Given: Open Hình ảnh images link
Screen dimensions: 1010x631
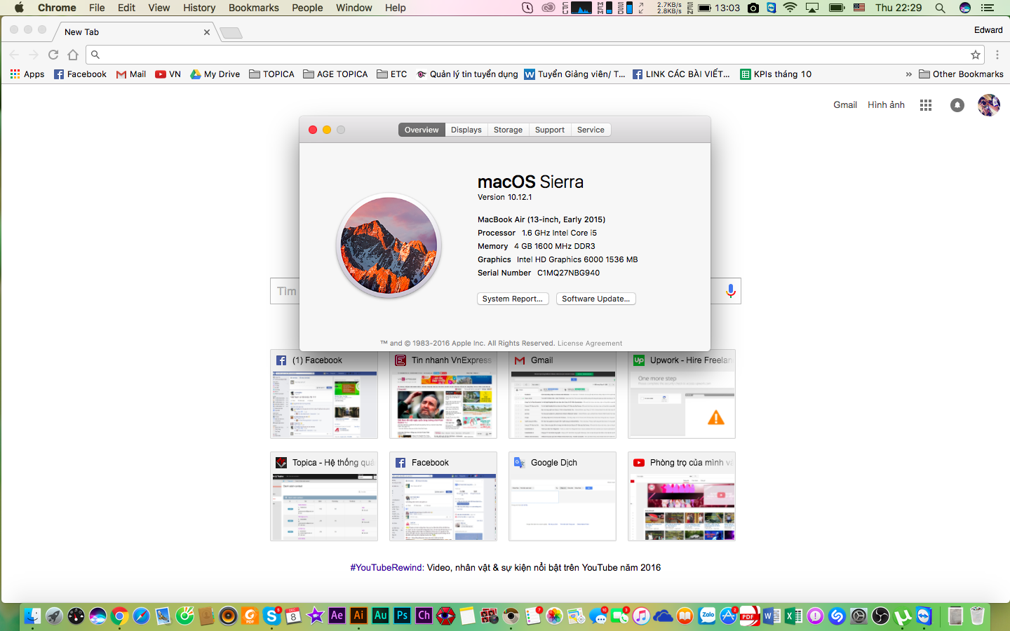Looking at the screenshot, I should pos(886,105).
